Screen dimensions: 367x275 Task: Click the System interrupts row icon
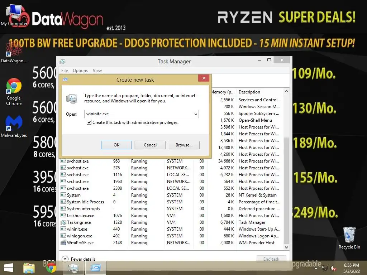click(63, 209)
